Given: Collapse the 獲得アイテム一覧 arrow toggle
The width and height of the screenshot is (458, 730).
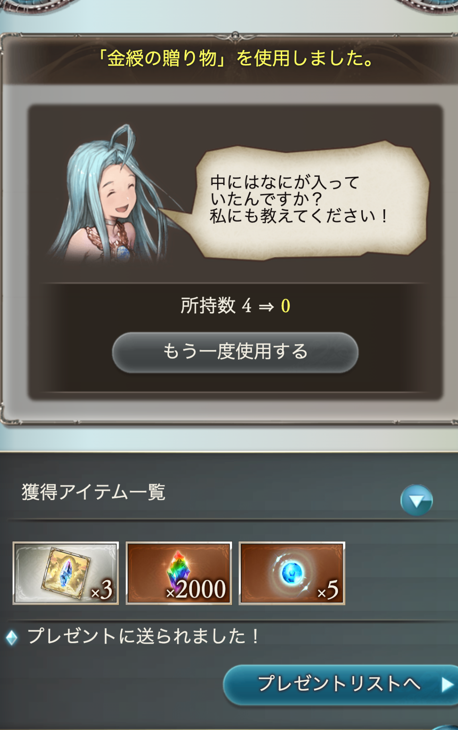Looking at the screenshot, I should click(x=416, y=500).
